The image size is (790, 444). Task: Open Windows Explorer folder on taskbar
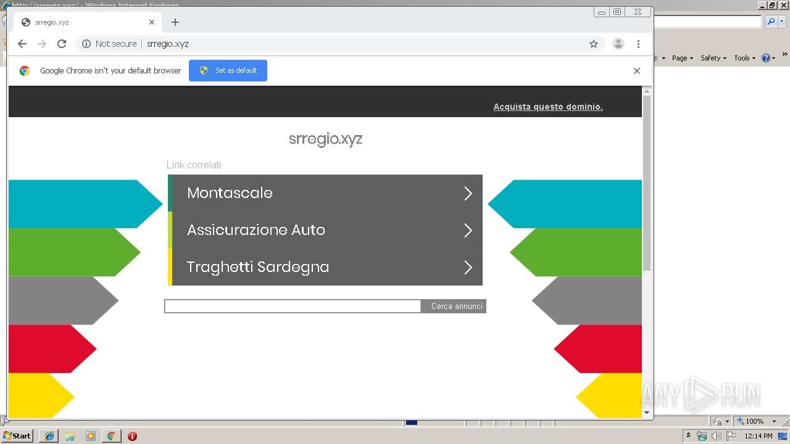click(x=70, y=436)
